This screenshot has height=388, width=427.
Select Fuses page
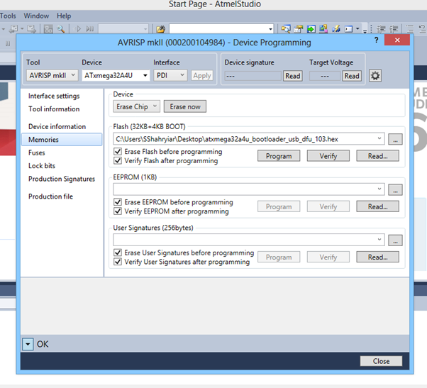tap(36, 153)
